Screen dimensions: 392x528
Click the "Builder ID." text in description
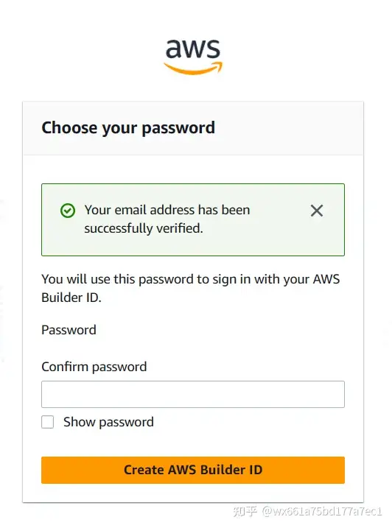tap(71, 298)
